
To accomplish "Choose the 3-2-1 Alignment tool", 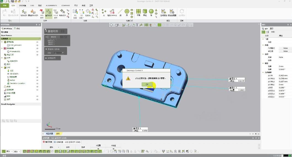I will (55, 14).
